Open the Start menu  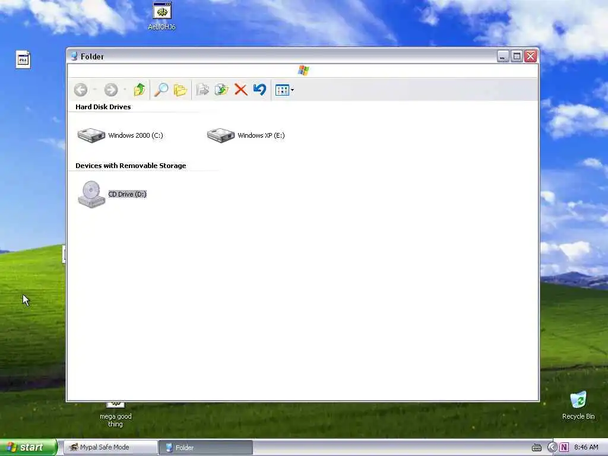click(x=28, y=447)
